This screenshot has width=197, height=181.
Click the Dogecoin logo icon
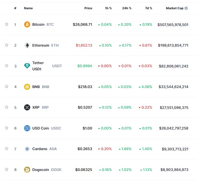click(x=27, y=169)
